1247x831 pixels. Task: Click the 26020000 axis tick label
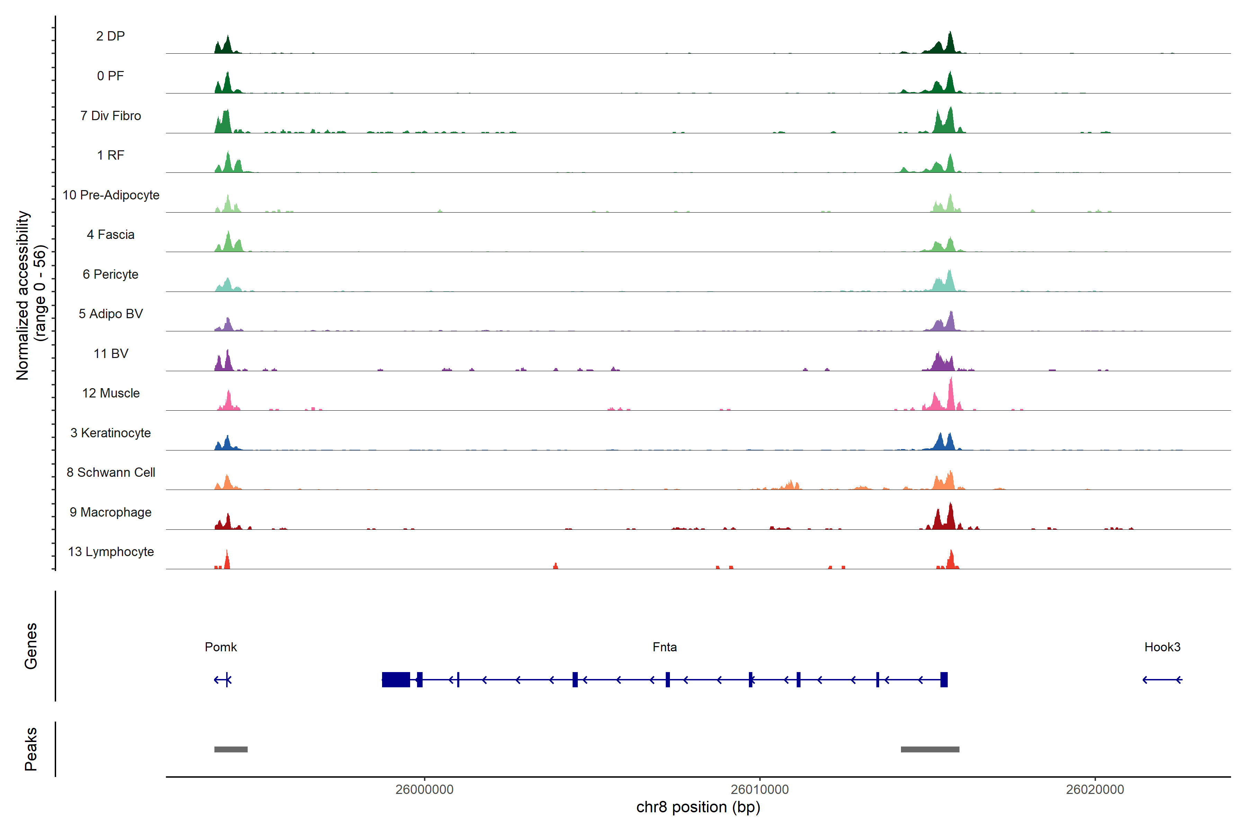pos(1095,789)
